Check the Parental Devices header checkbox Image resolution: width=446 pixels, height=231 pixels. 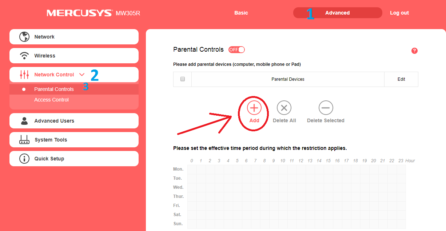pyautogui.click(x=183, y=79)
